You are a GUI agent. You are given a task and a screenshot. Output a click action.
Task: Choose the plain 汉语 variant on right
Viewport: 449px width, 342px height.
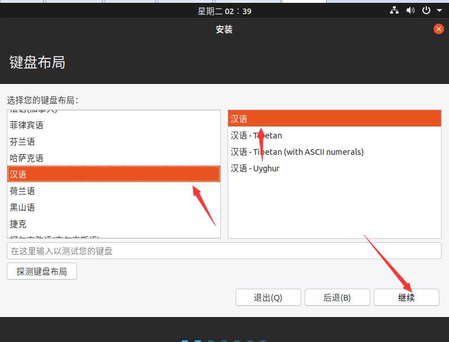coord(335,119)
